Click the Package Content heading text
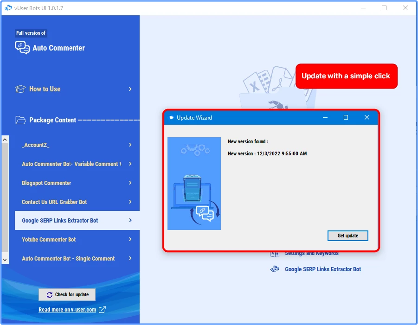The height and width of the screenshot is (325, 418). point(52,120)
